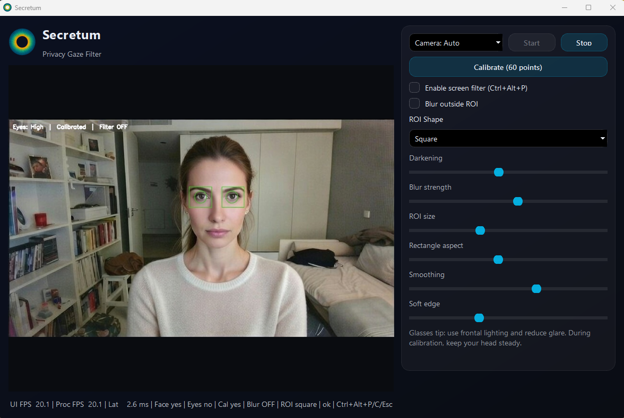Screen dimensions: 624x418
Task: Click the Secretum logo icon in the header
Action: 21,42
